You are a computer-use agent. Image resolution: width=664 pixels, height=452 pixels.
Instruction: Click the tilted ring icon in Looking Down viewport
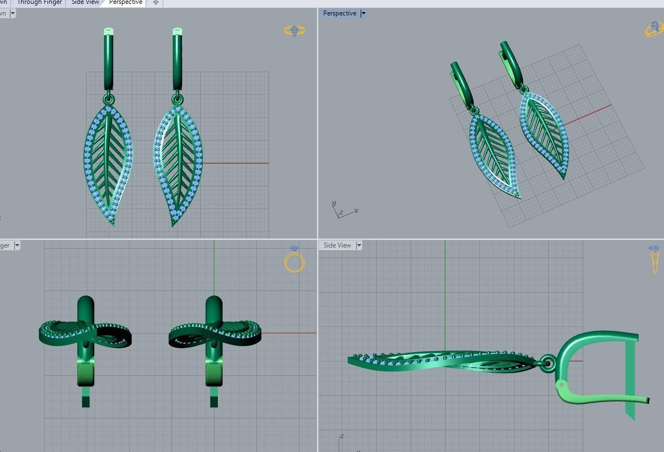click(294, 31)
